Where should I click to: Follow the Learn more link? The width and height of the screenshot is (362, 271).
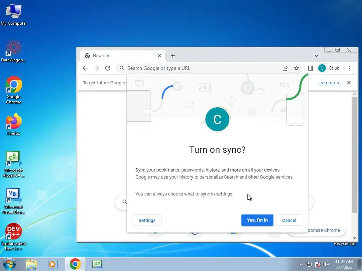(x=329, y=83)
